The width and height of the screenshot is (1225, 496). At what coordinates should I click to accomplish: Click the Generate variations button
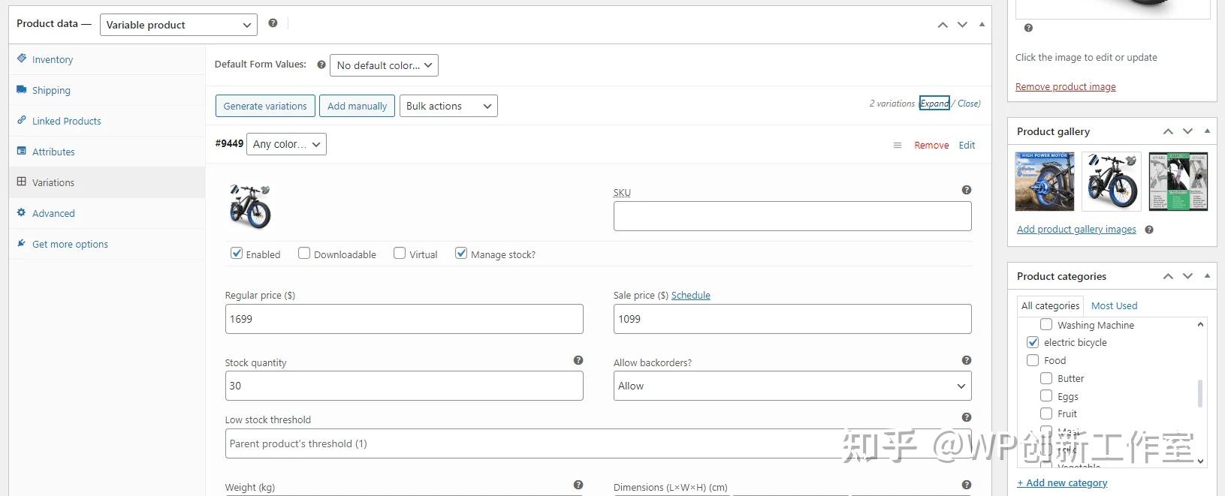[265, 106]
